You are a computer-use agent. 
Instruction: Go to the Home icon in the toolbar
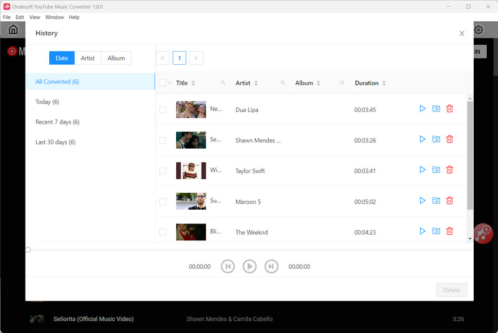pos(13,29)
